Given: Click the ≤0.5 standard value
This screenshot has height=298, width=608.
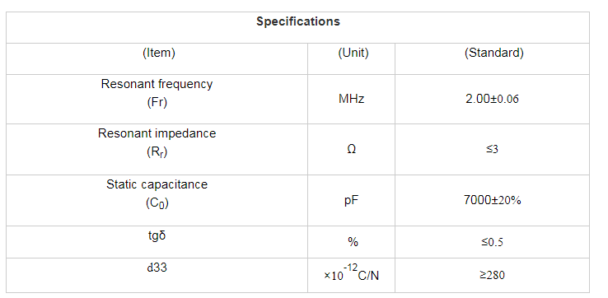Looking at the screenshot, I should 492,243.
